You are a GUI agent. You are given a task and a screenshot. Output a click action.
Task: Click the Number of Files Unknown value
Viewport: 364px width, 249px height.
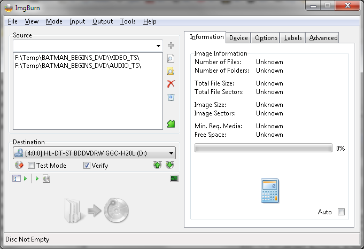coord(269,62)
